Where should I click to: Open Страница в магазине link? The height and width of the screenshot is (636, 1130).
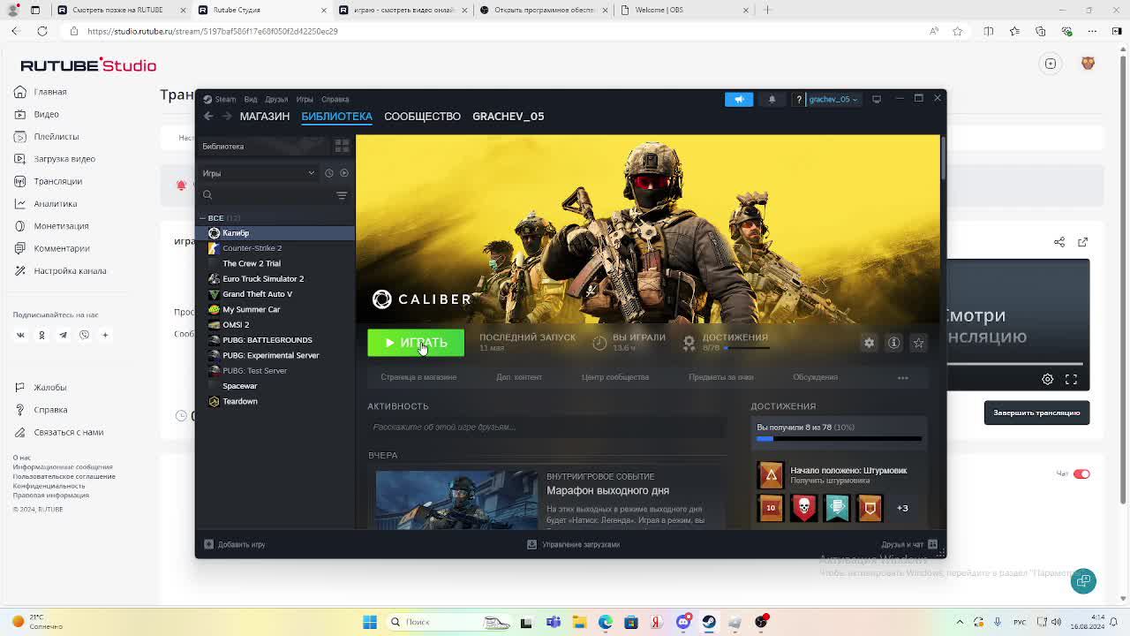click(418, 377)
